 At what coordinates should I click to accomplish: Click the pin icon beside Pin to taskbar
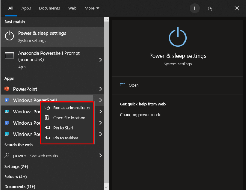point(47,138)
